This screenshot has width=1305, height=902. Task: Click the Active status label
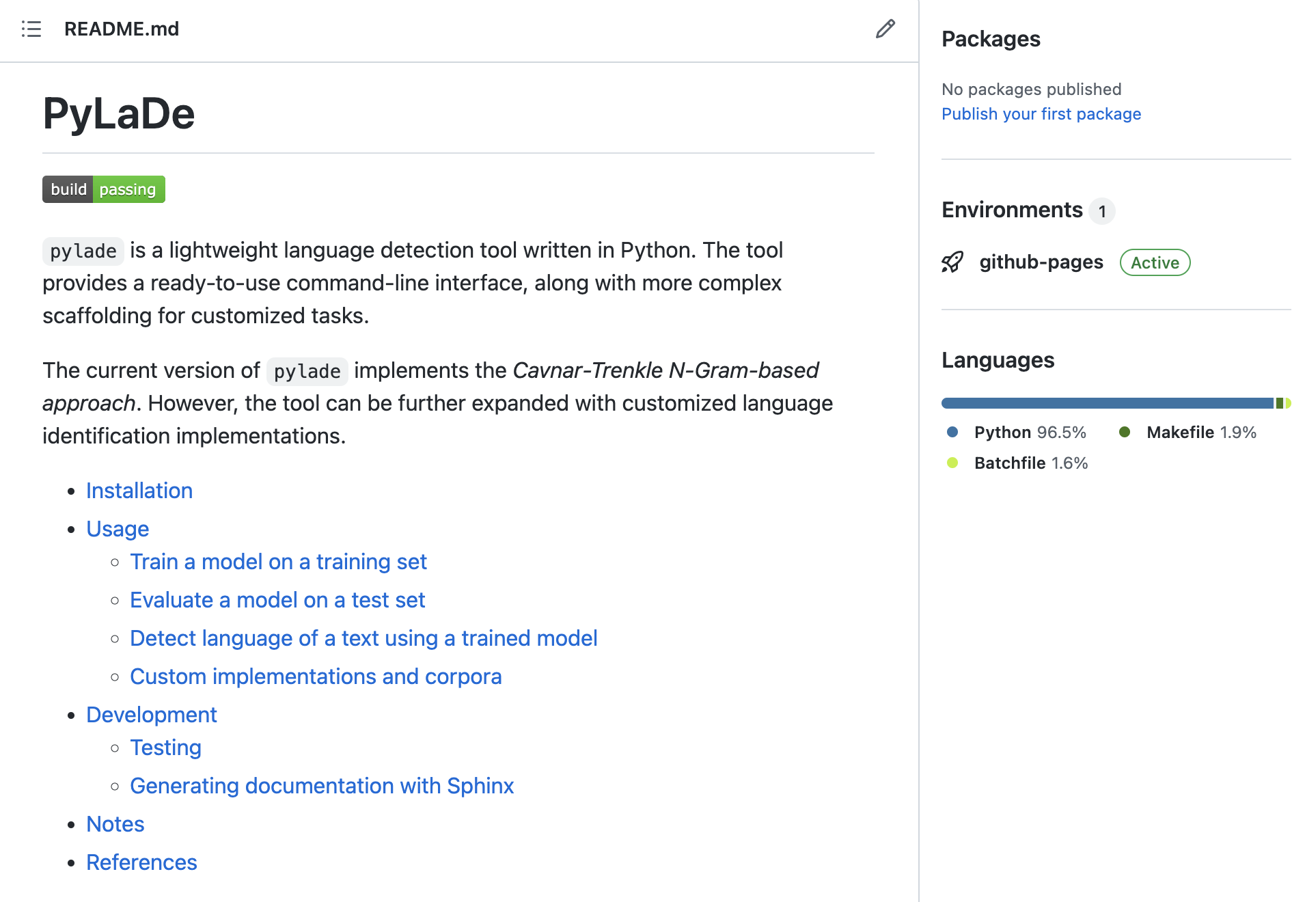click(x=1155, y=262)
